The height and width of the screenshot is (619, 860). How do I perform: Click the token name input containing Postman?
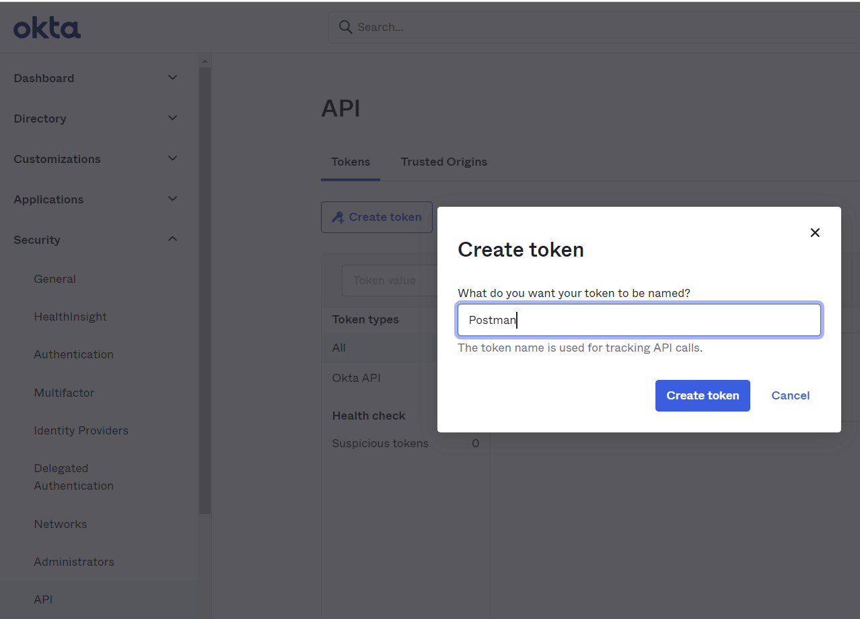pyautogui.click(x=639, y=319)
